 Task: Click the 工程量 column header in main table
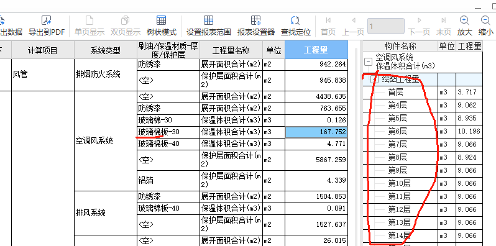[316, 50]
